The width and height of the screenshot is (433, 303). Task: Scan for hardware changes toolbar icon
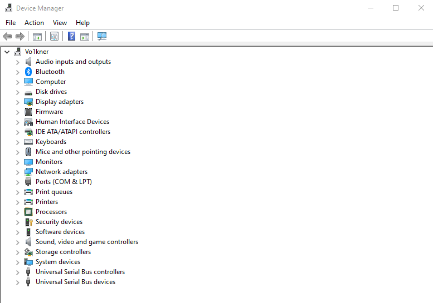point(102,36)
